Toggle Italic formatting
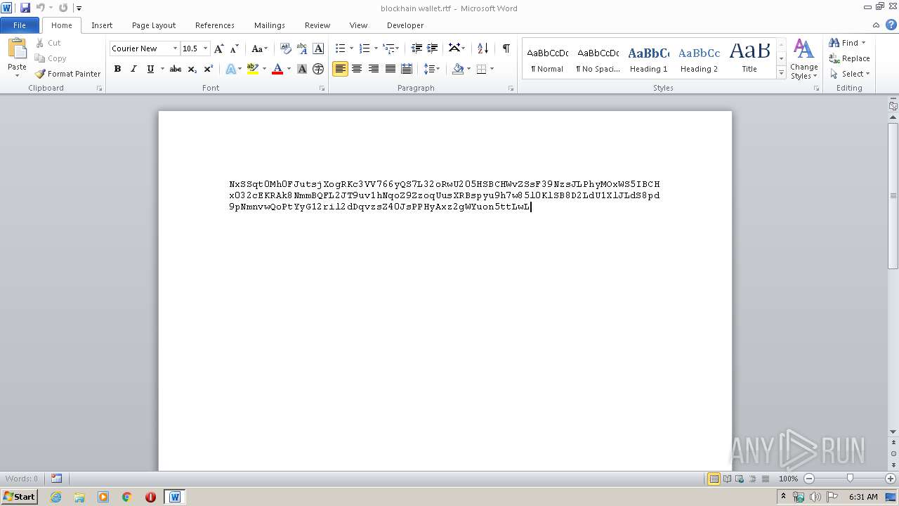 [133, 69]
